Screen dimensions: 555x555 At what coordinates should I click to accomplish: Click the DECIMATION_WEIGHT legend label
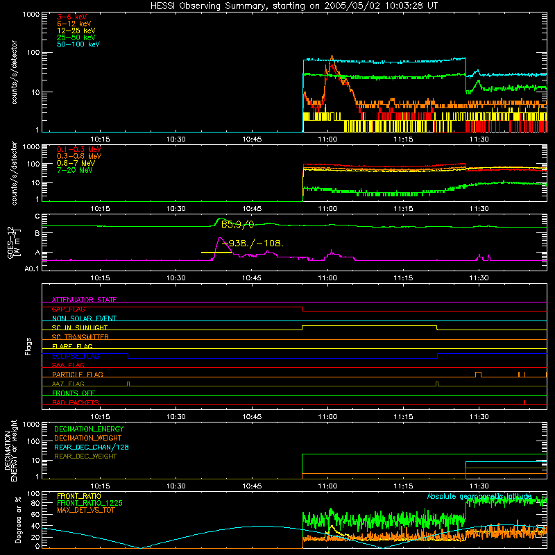[x=88, y=438]
